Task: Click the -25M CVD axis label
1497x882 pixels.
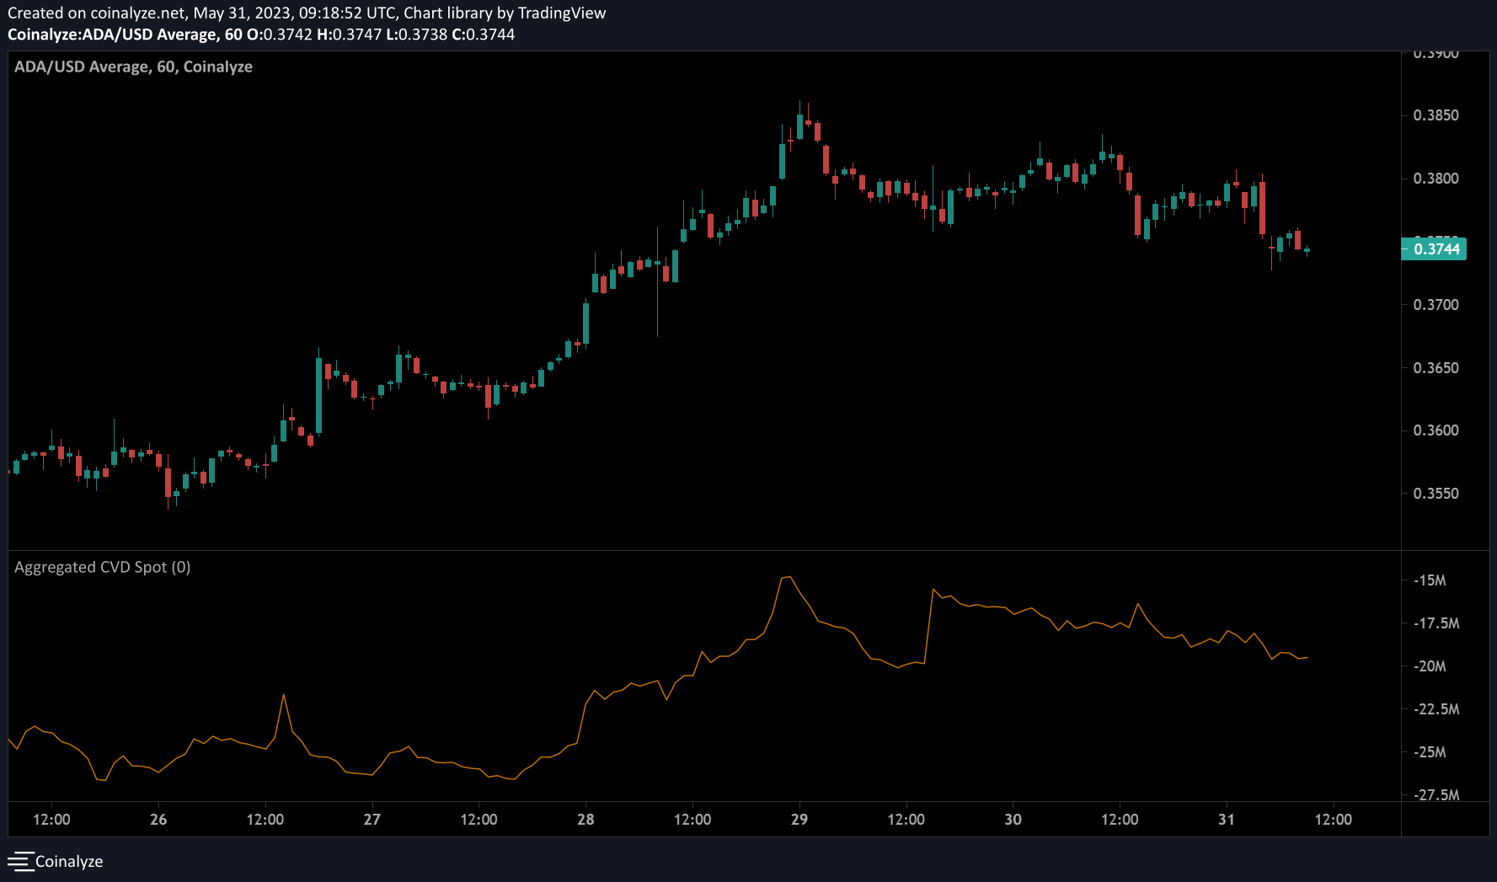Action: click(1430, 752)
